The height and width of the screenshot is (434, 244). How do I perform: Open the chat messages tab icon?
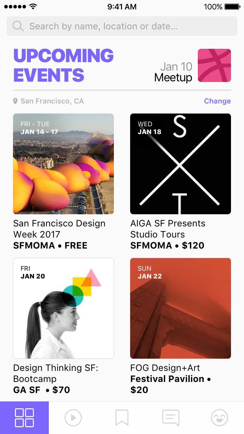[x=171, y=418]
